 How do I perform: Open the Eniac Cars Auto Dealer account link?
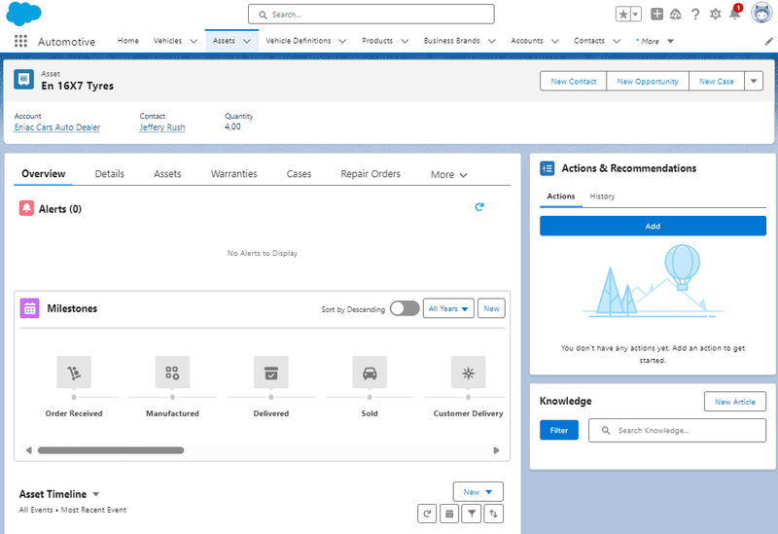(x=57, y=127)
